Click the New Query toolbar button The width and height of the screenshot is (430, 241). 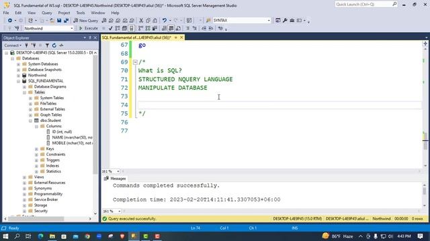(85, 21)
